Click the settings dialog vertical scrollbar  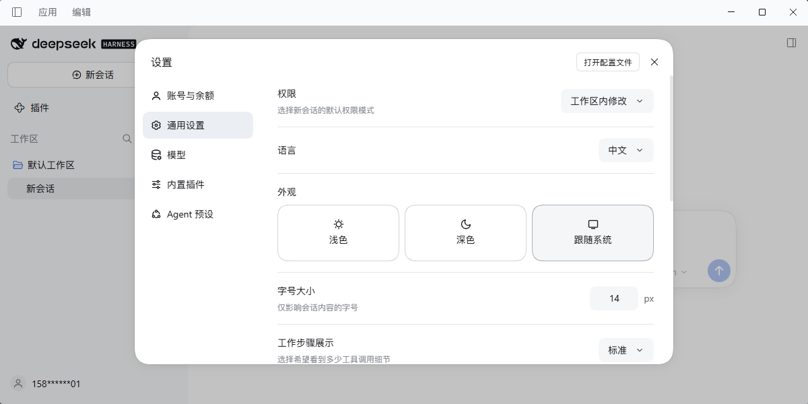point(671,138)
